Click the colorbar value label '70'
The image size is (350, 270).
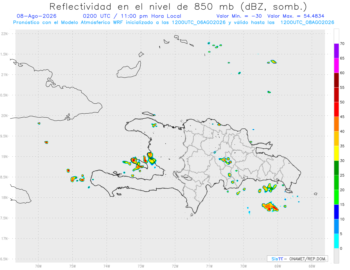point(342,44)
